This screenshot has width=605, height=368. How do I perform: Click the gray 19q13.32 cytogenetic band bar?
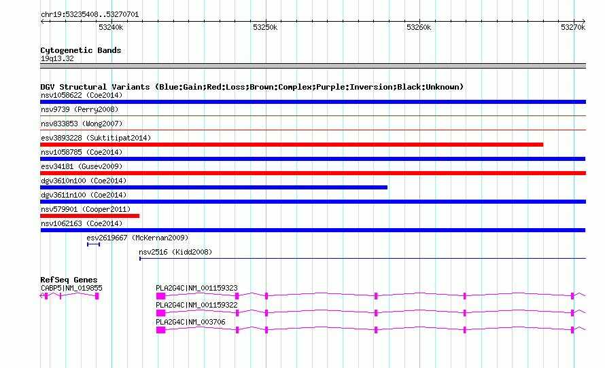pyautogui.click(x=313, y=66)
